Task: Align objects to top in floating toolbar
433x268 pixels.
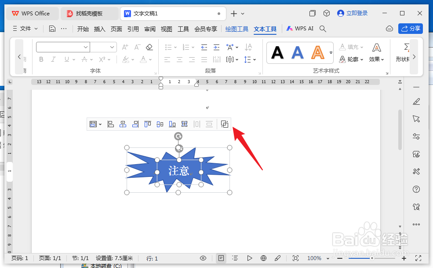Action: [147, 124]
